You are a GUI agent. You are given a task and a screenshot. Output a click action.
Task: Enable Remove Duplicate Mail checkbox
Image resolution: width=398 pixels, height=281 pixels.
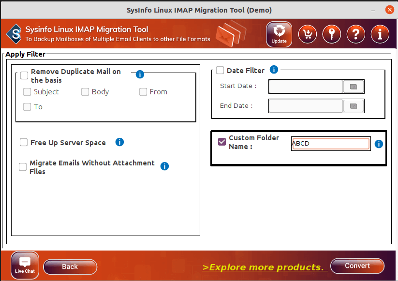(x=24, y=75)
